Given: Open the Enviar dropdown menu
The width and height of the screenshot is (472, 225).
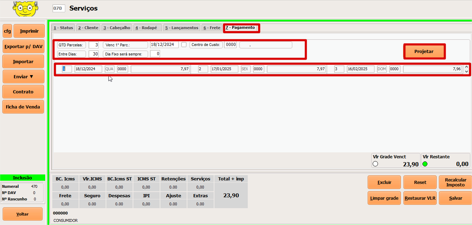Looking at the screenshot, I should tap(23, 77).
